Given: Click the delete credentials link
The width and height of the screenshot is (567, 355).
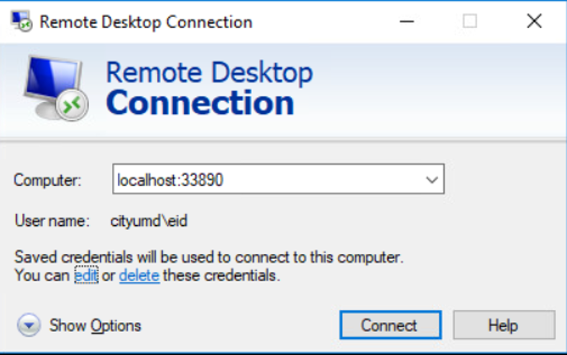Looking at the screenshot, I should (x=139, y=275).
